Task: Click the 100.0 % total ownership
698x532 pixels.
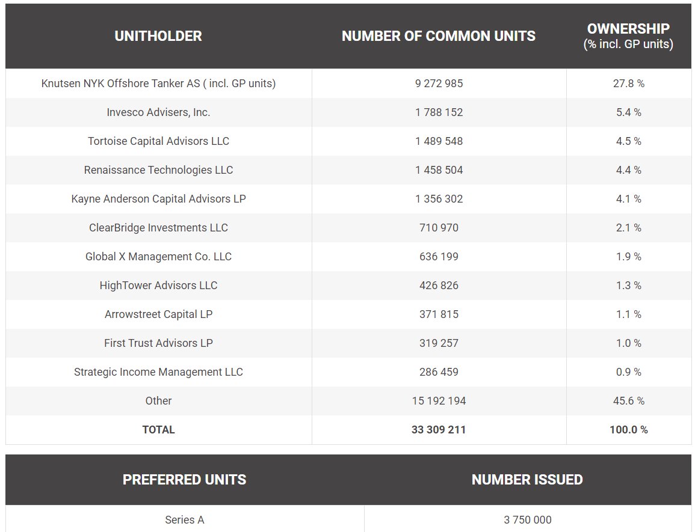Action: [x=629, y=430]
